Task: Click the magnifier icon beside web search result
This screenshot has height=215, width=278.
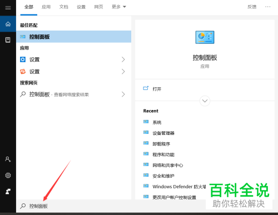Action: point(23,94)
